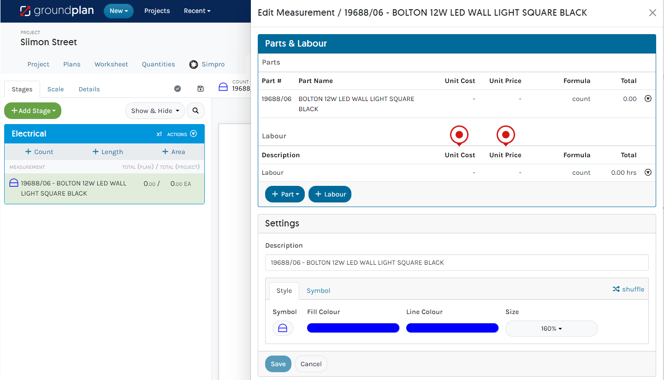The width and height of the screenshot is (664, 380).
Task: Open the Quantities tab
Action: 159,65
